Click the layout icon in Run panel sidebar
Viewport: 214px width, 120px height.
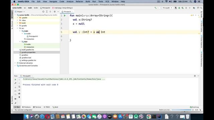point(15,99)
